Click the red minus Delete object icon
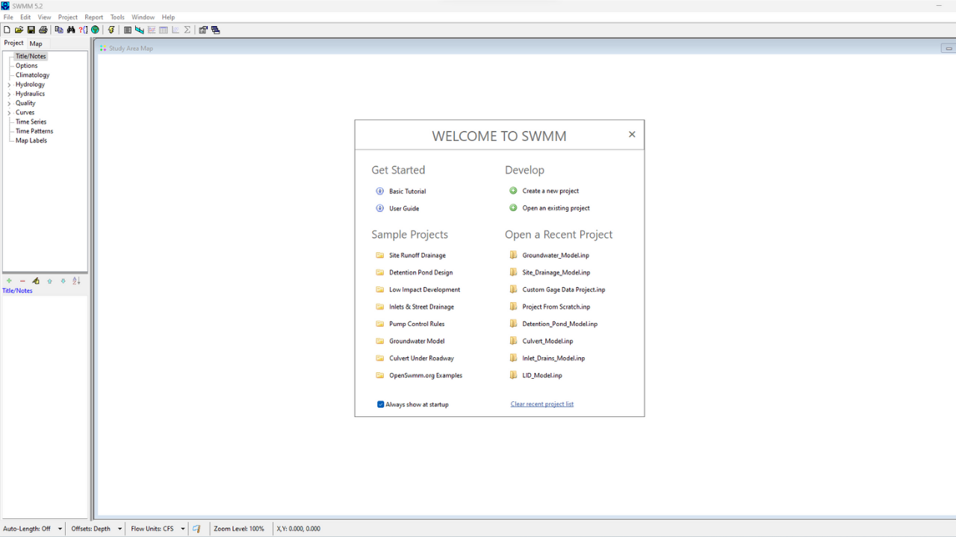 pos(22,281)
